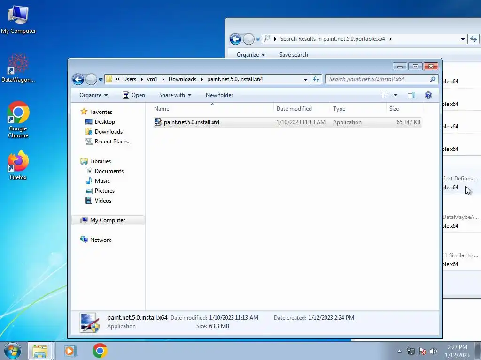Click Back arrow in Search Results window
Screen dimensions: 481x360
pyautogui.click(x=236, y=39)
